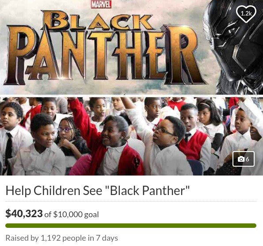Click the number 6 in photo counter
Image resolution: width=263 pixels, height=246 pixels.
[x=248, y=159]
